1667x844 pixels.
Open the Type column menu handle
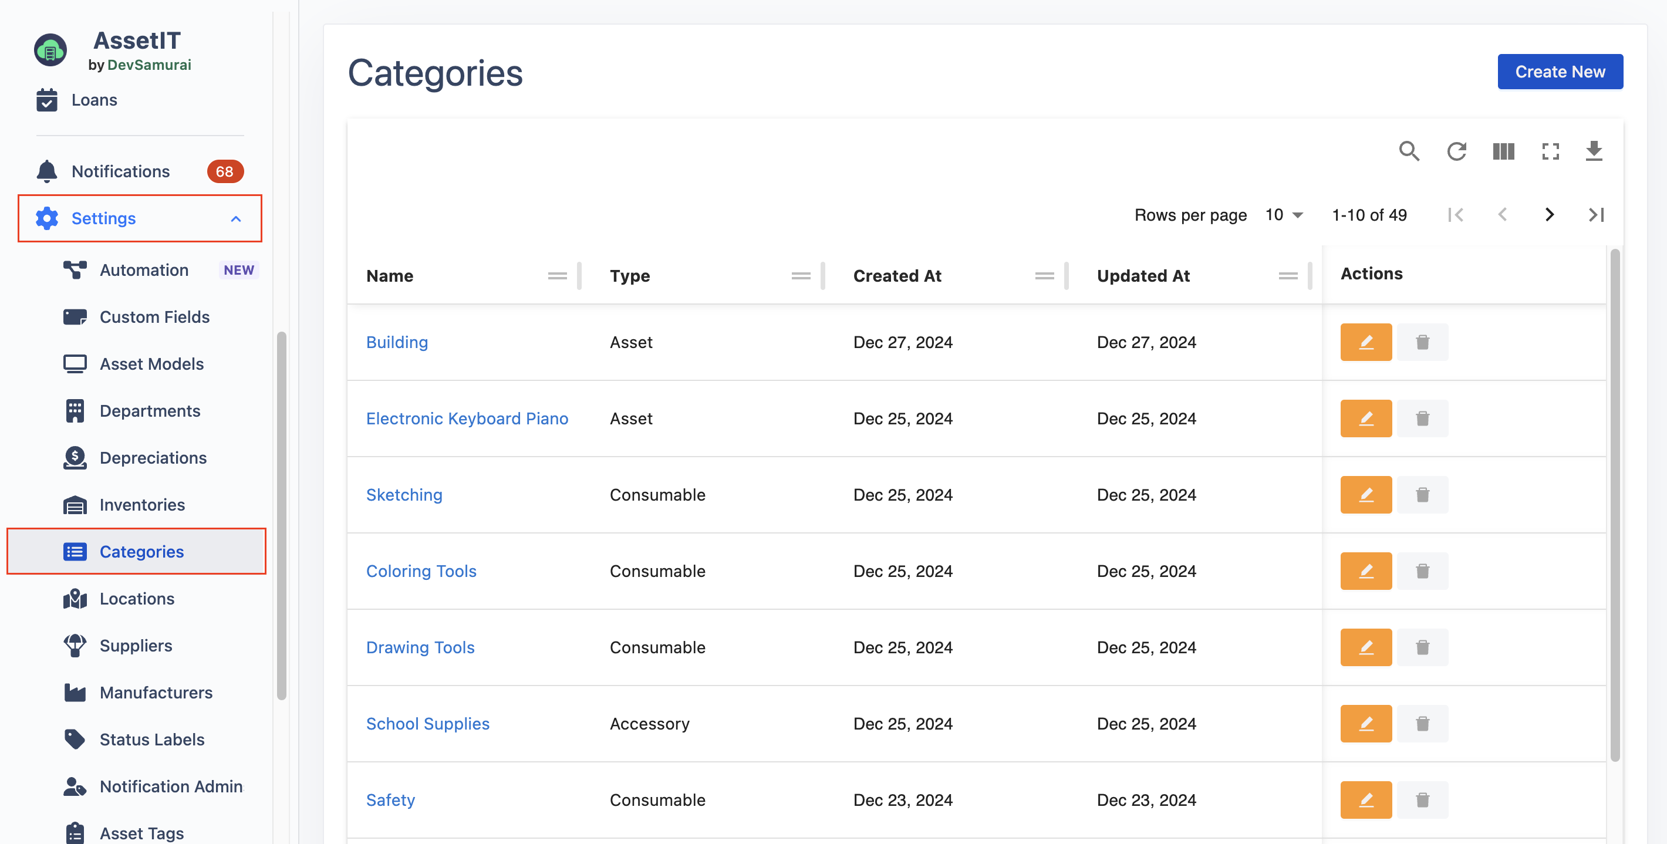(801, 276)
